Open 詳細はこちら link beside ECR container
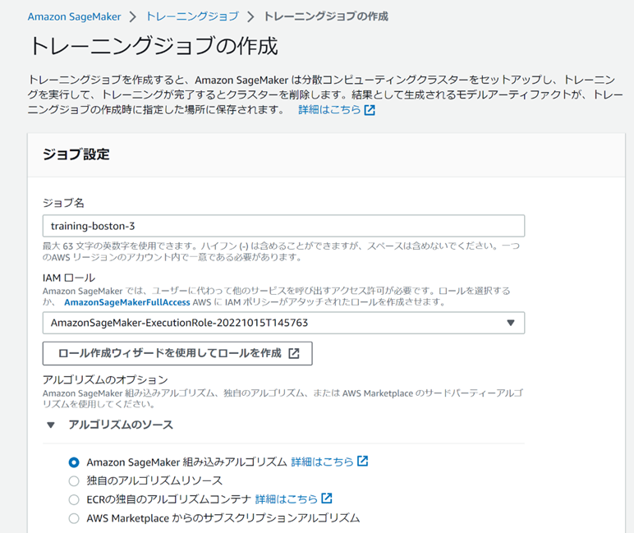This screenshot has height=533, width=634. pos(287,499)
